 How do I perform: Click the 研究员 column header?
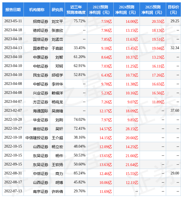(57, 10)
